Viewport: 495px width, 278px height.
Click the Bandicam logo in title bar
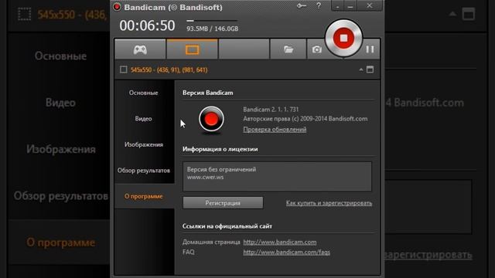tap(117, 7)
